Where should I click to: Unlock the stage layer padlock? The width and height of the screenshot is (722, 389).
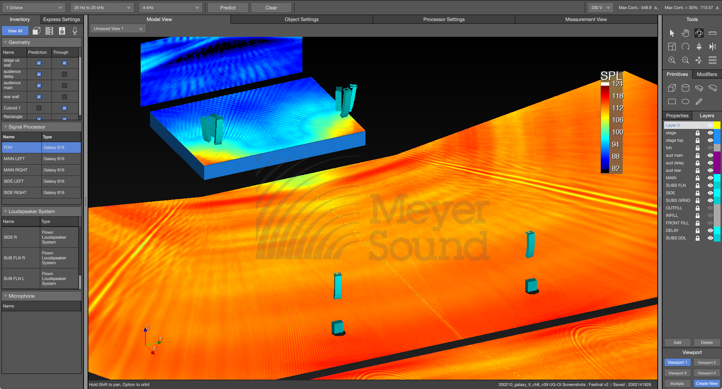click(x=698, y=133)
